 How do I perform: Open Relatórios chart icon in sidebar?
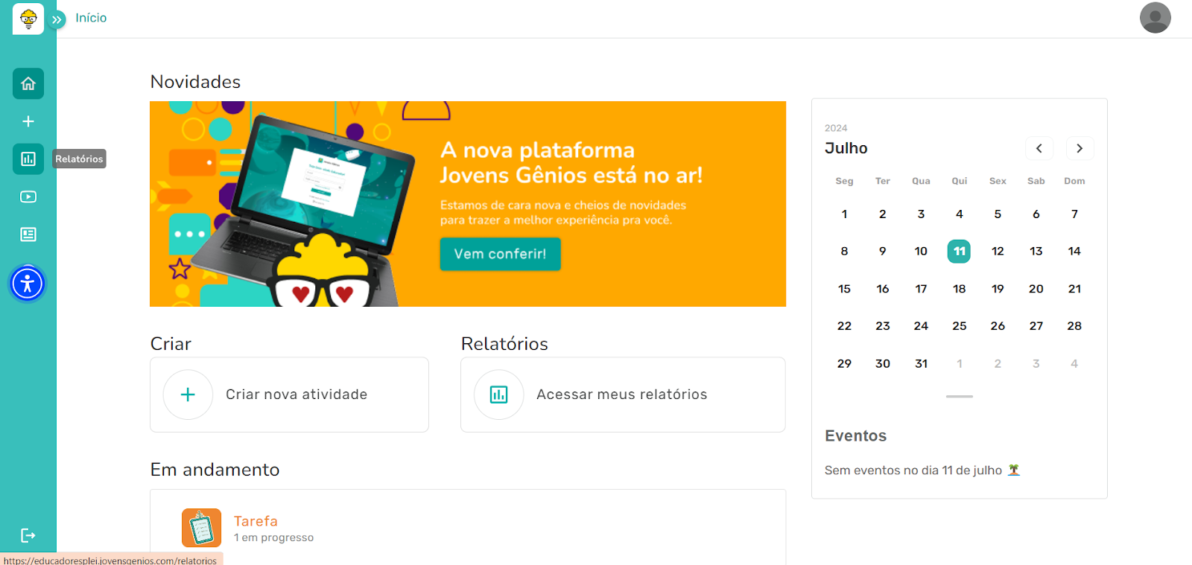[28, 159]
